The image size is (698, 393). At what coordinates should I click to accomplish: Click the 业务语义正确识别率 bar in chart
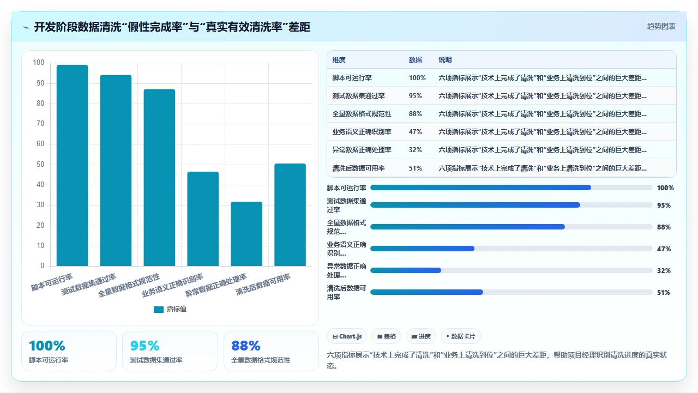203,219
